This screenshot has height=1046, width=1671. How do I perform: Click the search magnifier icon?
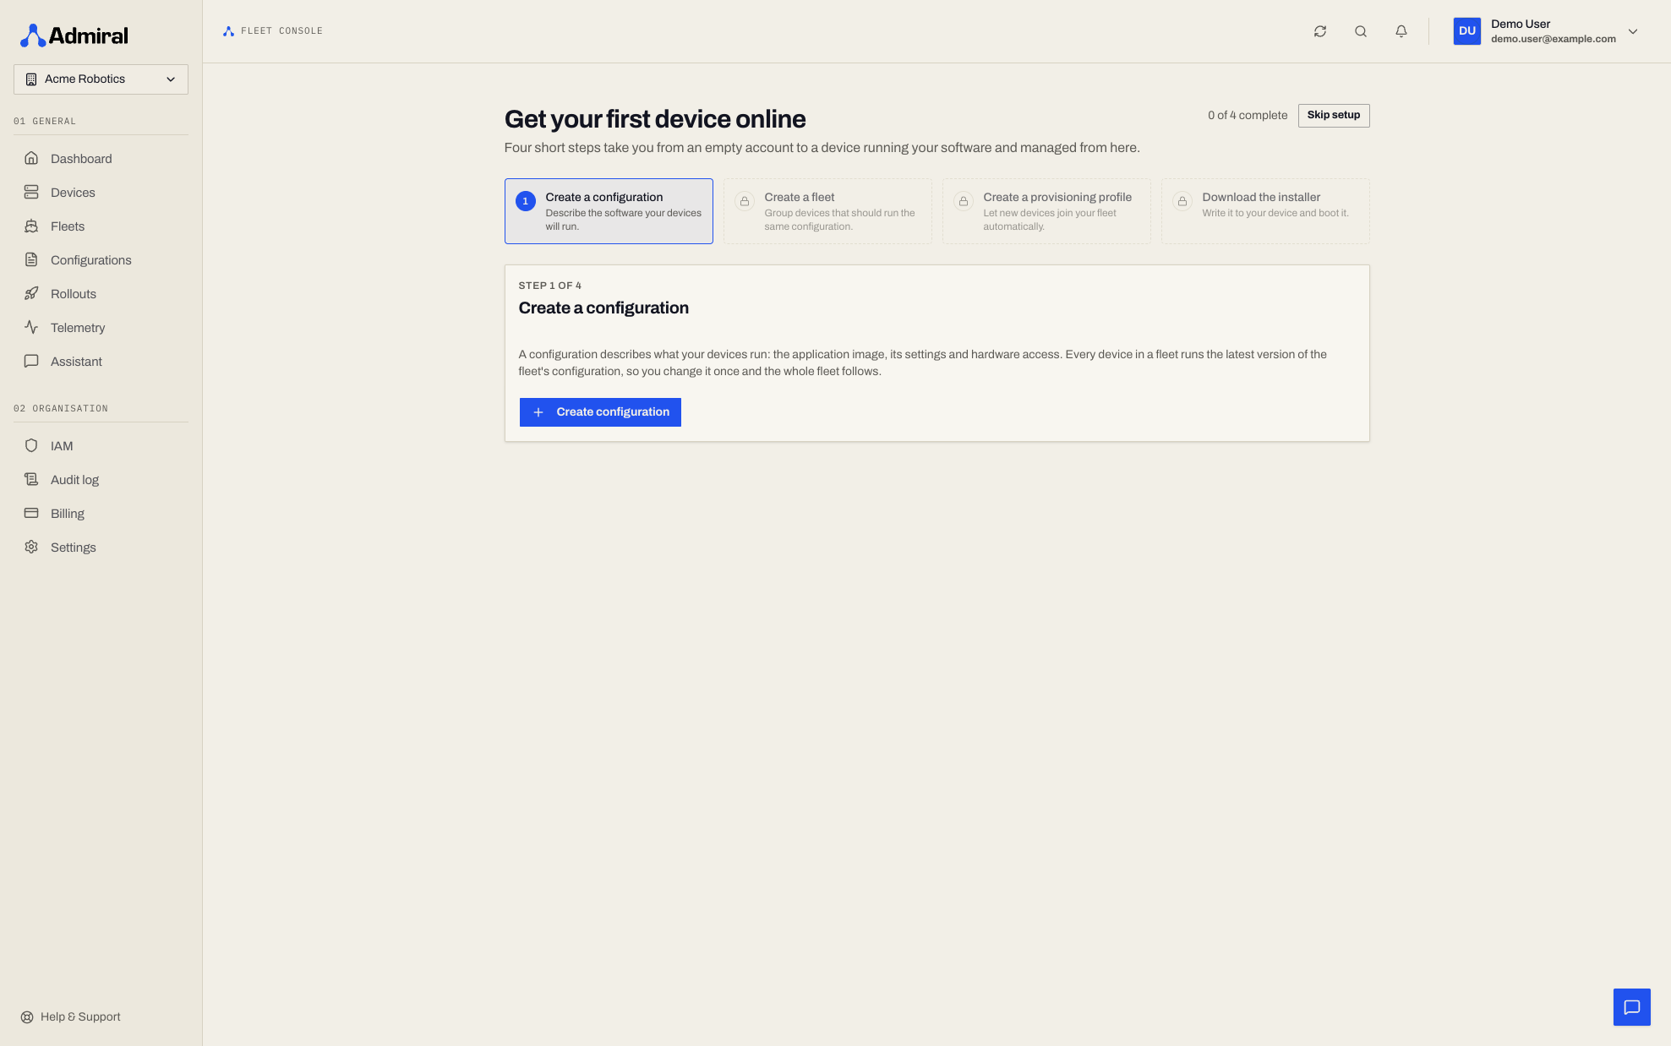tap(1361, 31)
